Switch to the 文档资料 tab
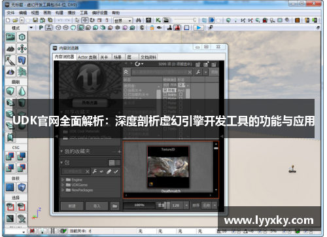Image resolution: width=327 pixels, height=237 pixels. [x=148, y=57]
